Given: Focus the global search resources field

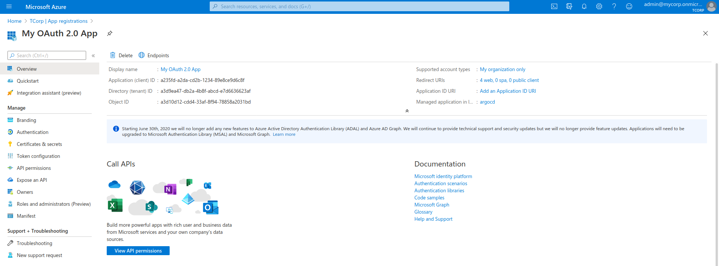Looking at the screenshot, I should tap(359, 6).
